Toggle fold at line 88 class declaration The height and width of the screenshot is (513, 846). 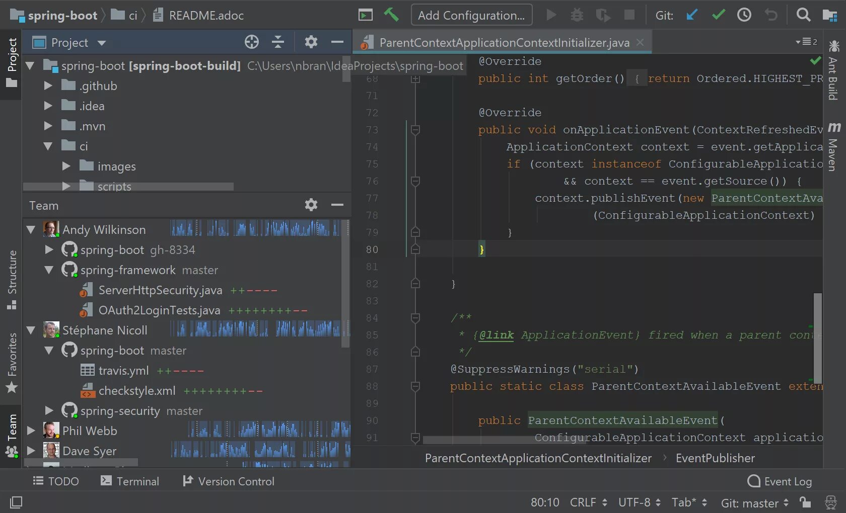(415, 386)
